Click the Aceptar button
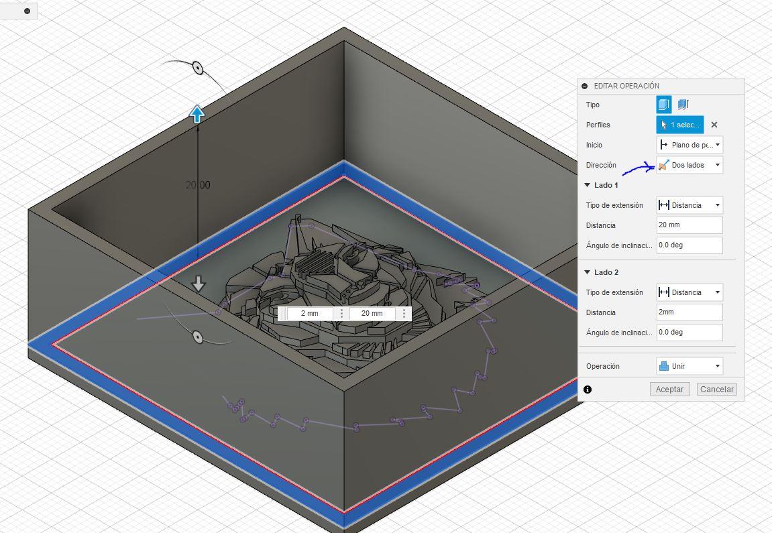Viewport: 772px width, 533px height. pyautogui.click(x=669, y=390)
